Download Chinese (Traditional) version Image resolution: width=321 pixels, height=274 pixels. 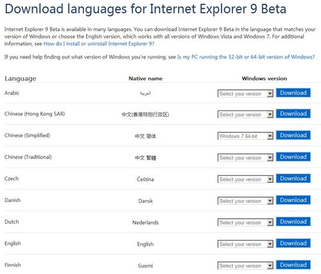pyautogui.click(x=293, y=157)
